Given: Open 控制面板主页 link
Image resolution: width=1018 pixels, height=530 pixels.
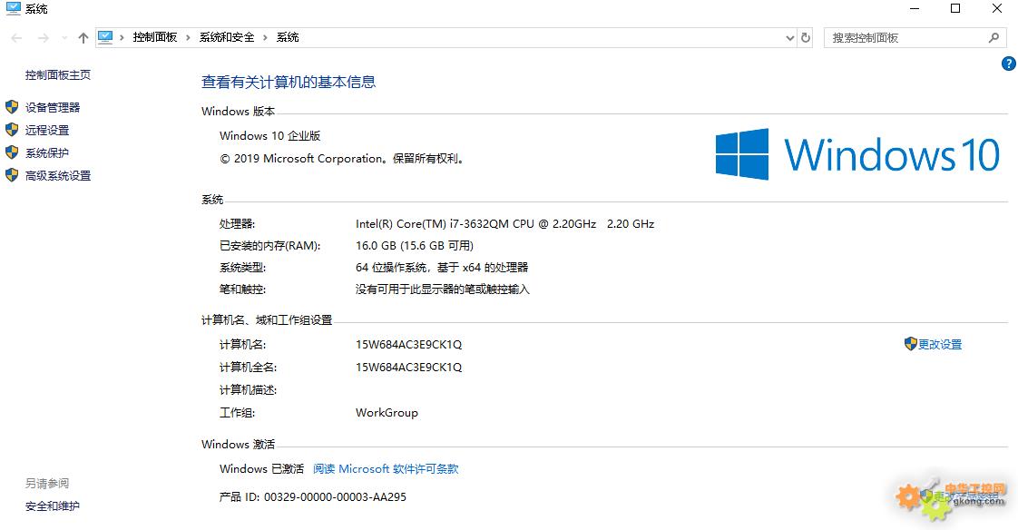Looking at the screenshot, I should 58,74.
